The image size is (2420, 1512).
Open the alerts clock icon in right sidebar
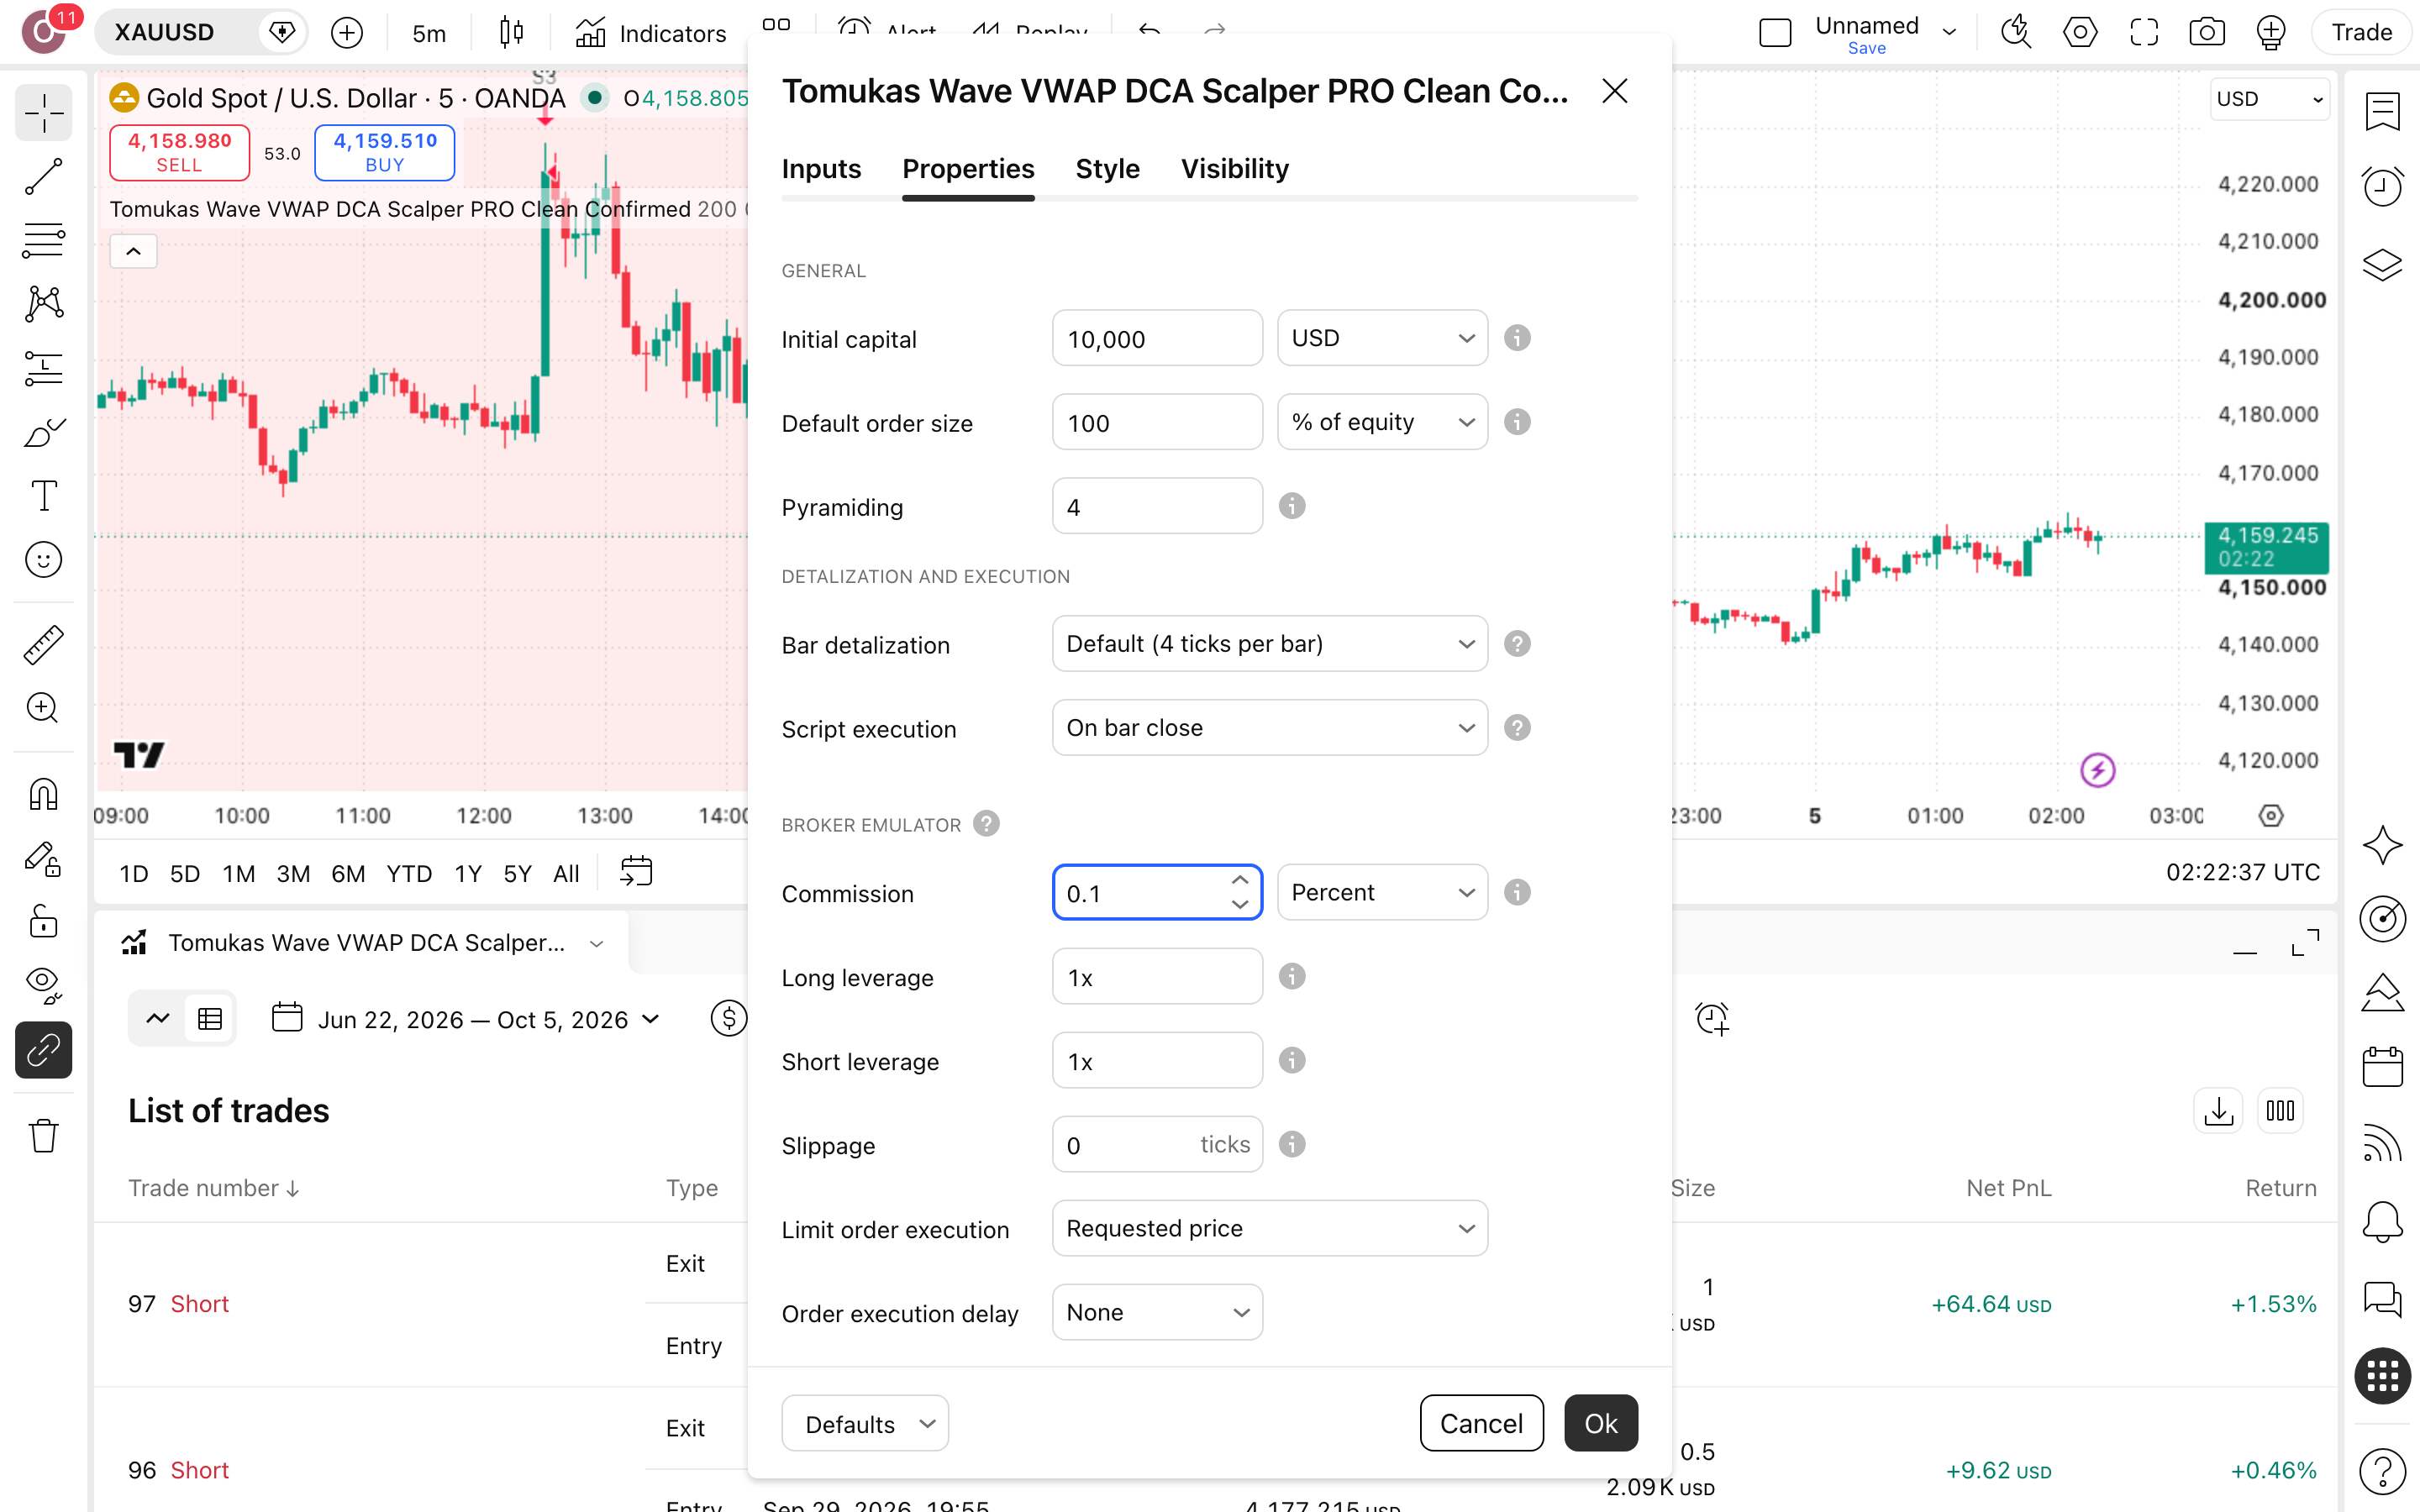coord(2382,186)
